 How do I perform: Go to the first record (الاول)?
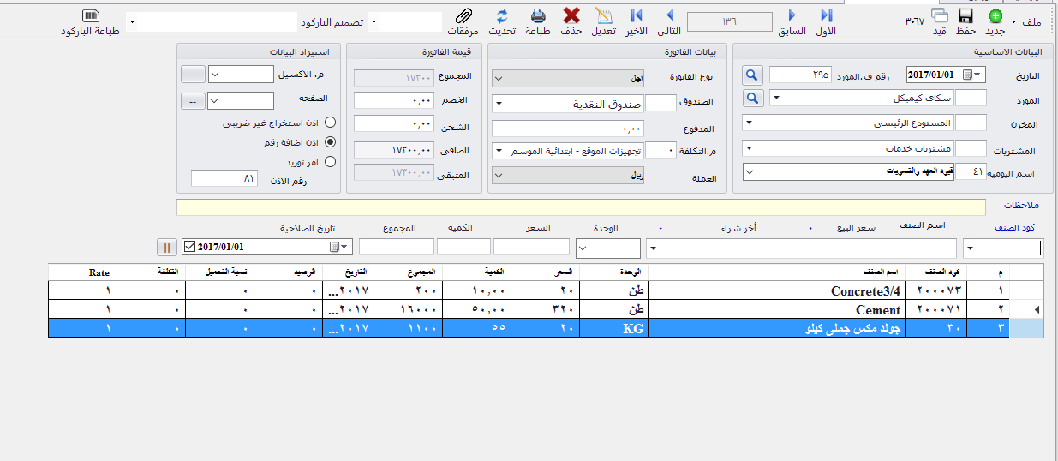(826, 15)
